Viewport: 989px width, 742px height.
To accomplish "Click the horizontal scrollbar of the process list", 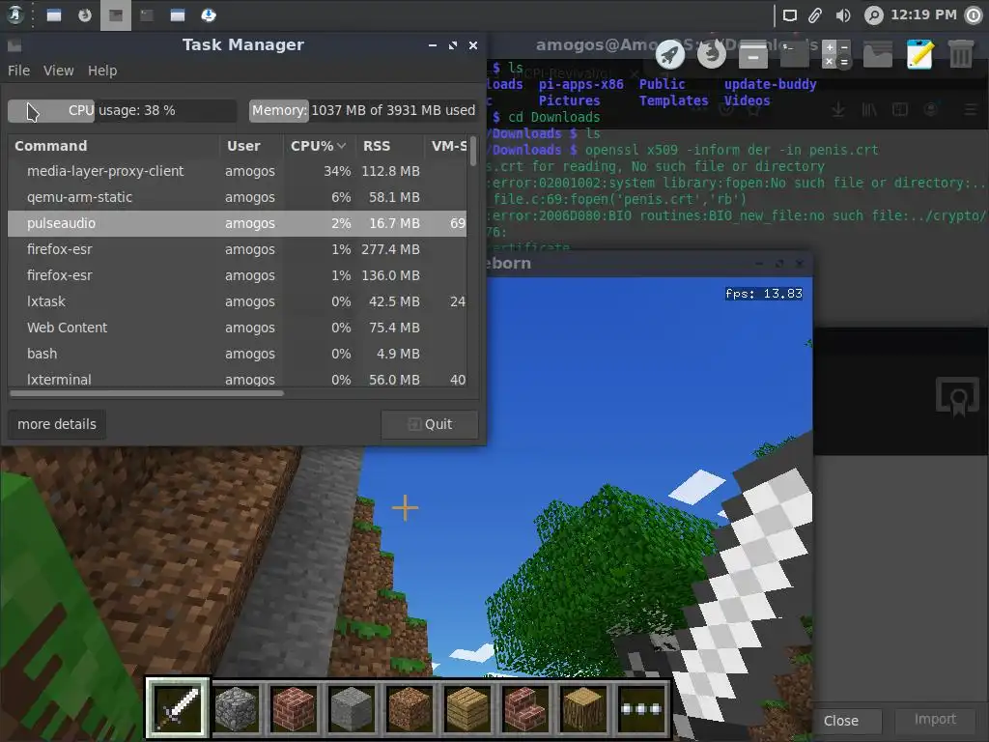I will [x=147, y=394].
